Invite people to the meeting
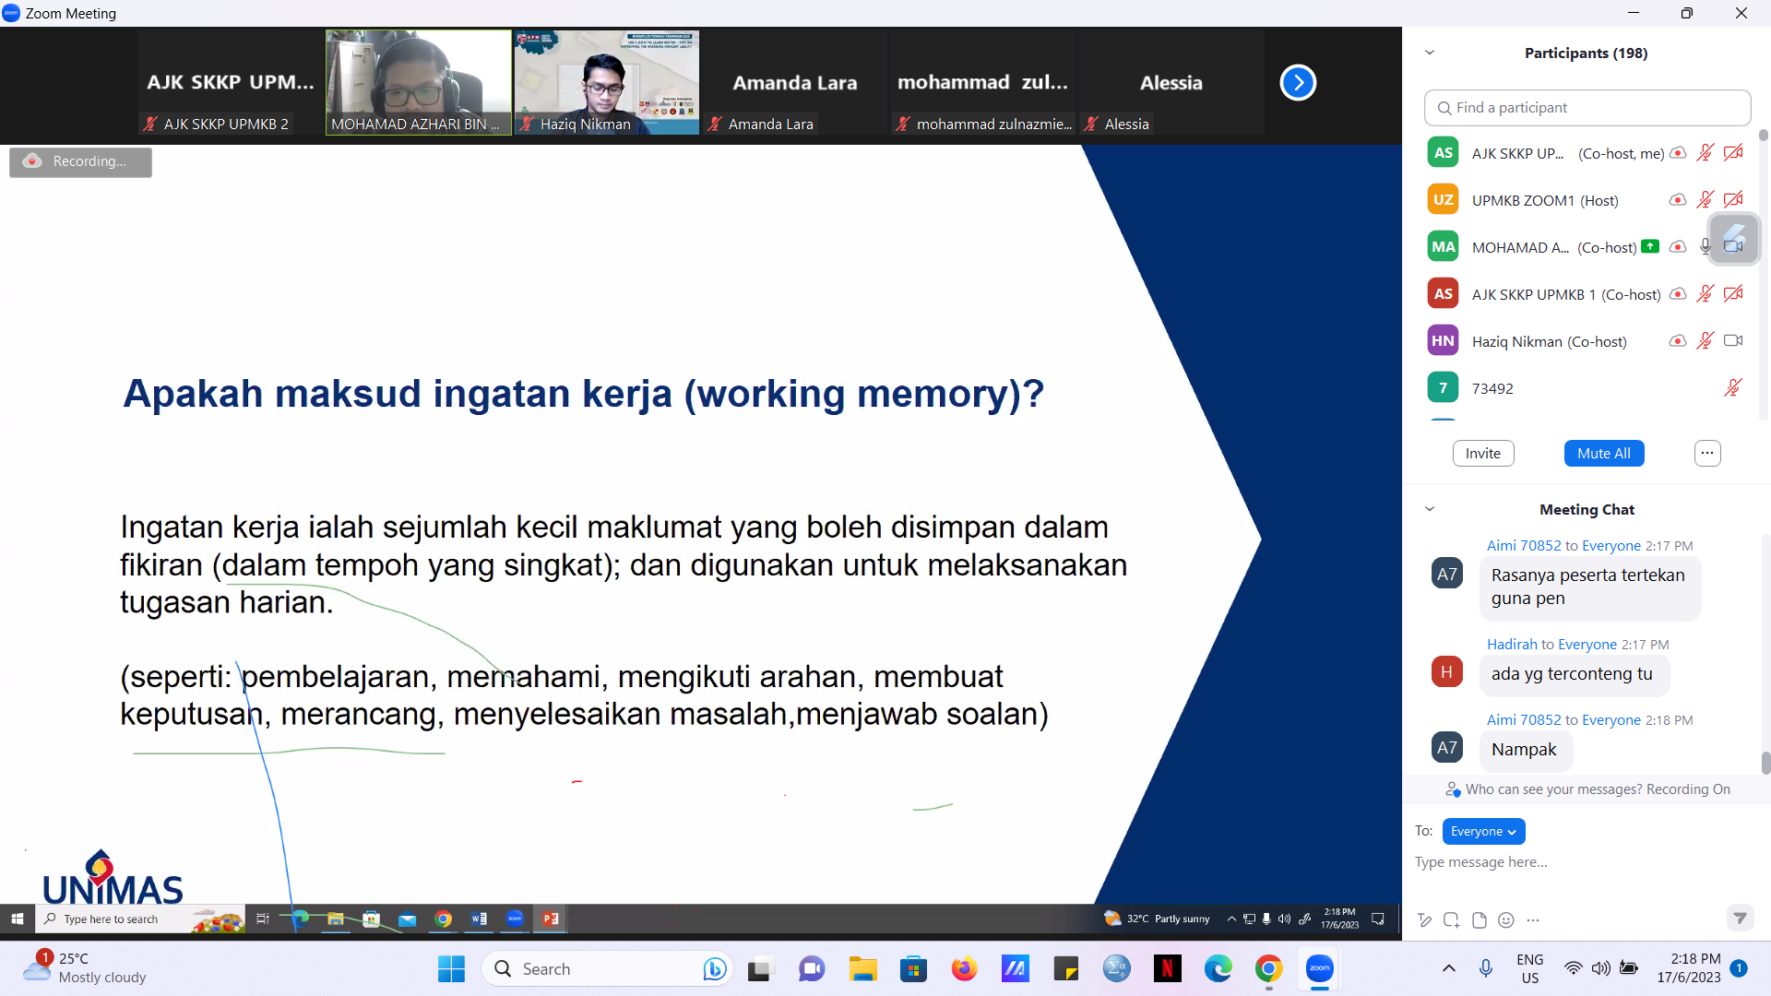 (x=1483, y=453)
